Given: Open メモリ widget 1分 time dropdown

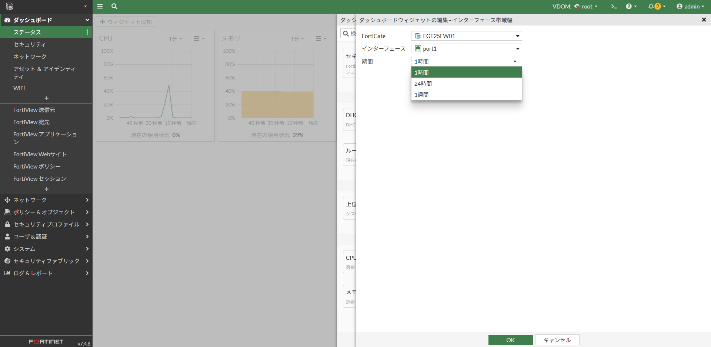Looking at the screenshot, I should click(297, 38).
